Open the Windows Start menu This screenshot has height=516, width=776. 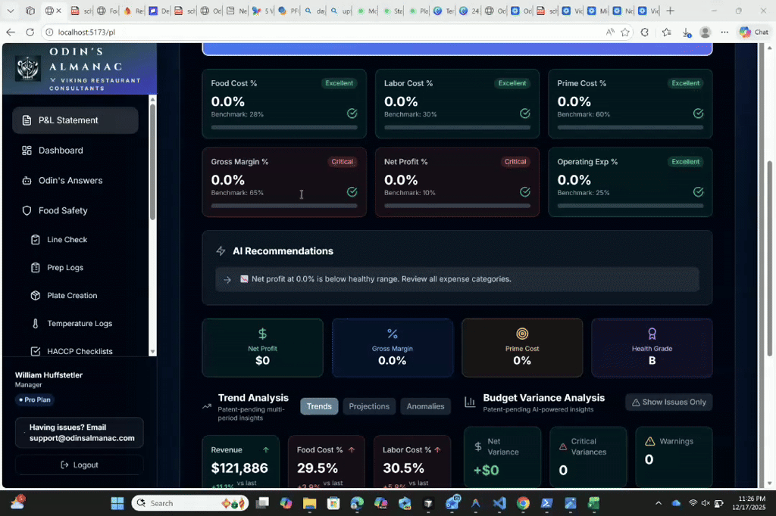tap(117, 503)
